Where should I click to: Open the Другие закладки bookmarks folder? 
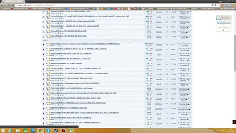click(228, 8)
